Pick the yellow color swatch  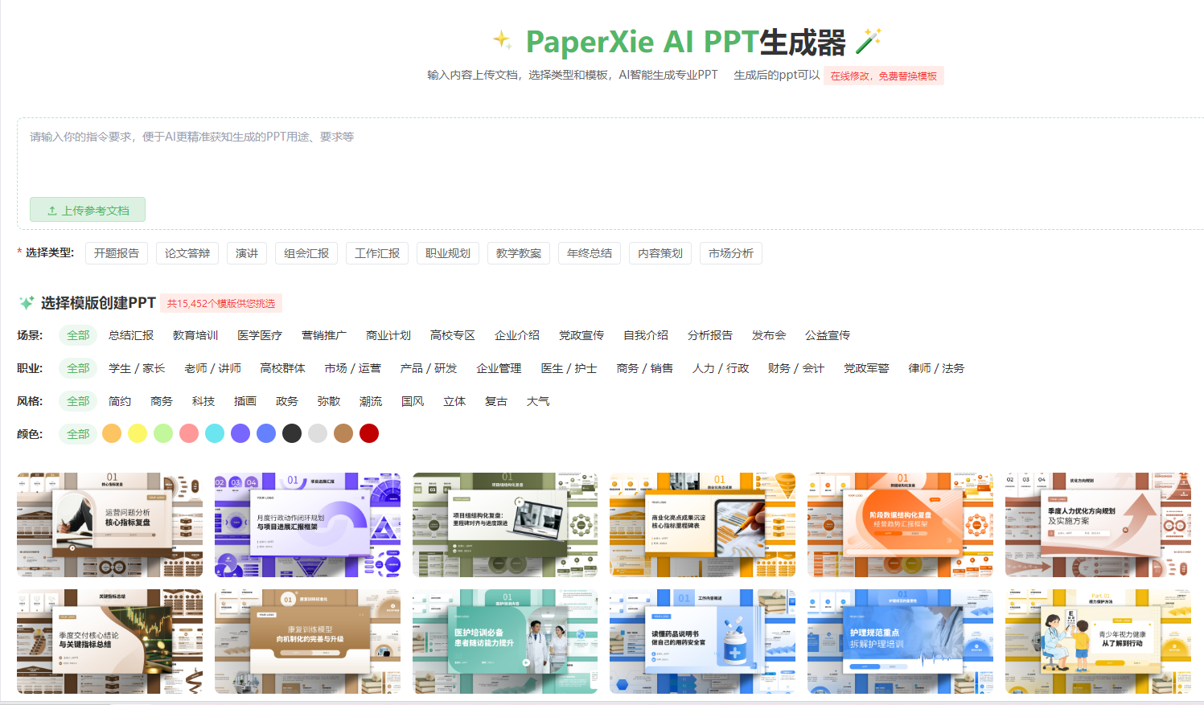coord(138,433)
